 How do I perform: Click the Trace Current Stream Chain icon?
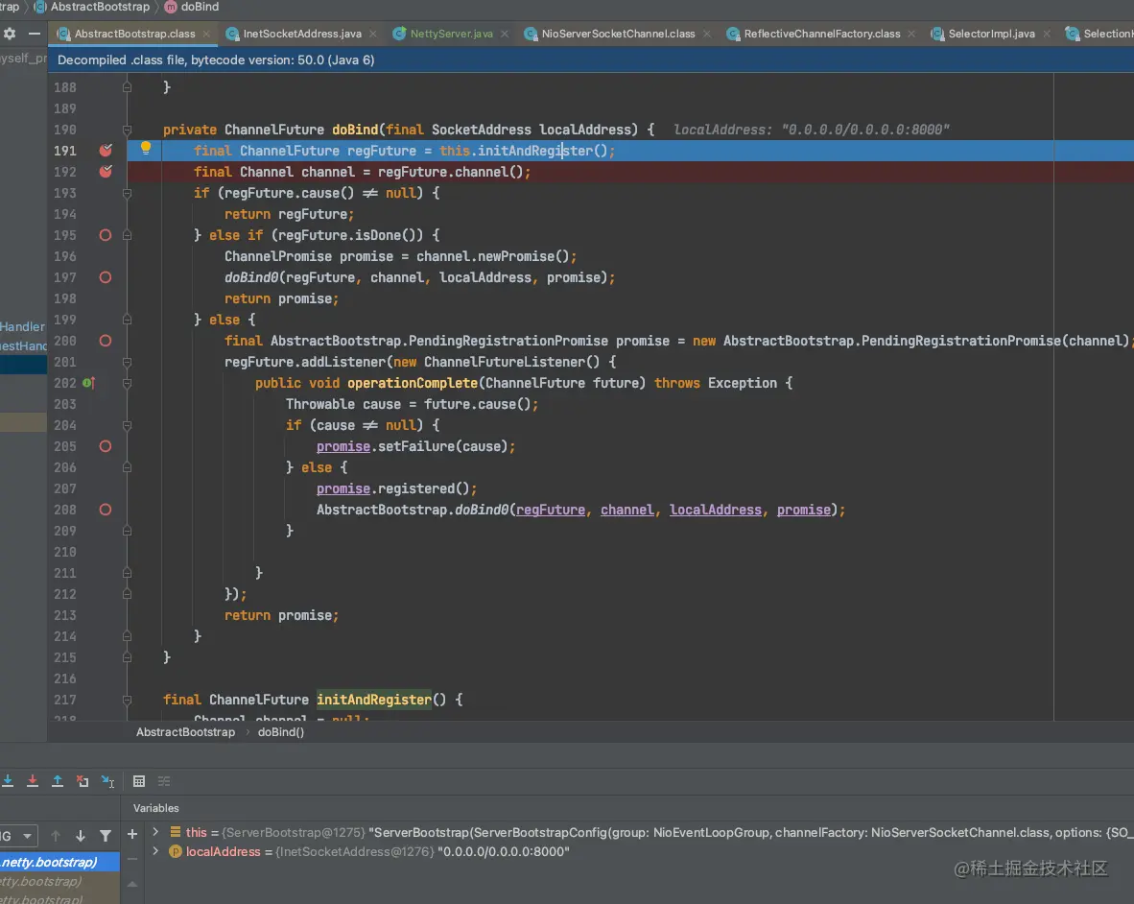(x=164, y=781)
